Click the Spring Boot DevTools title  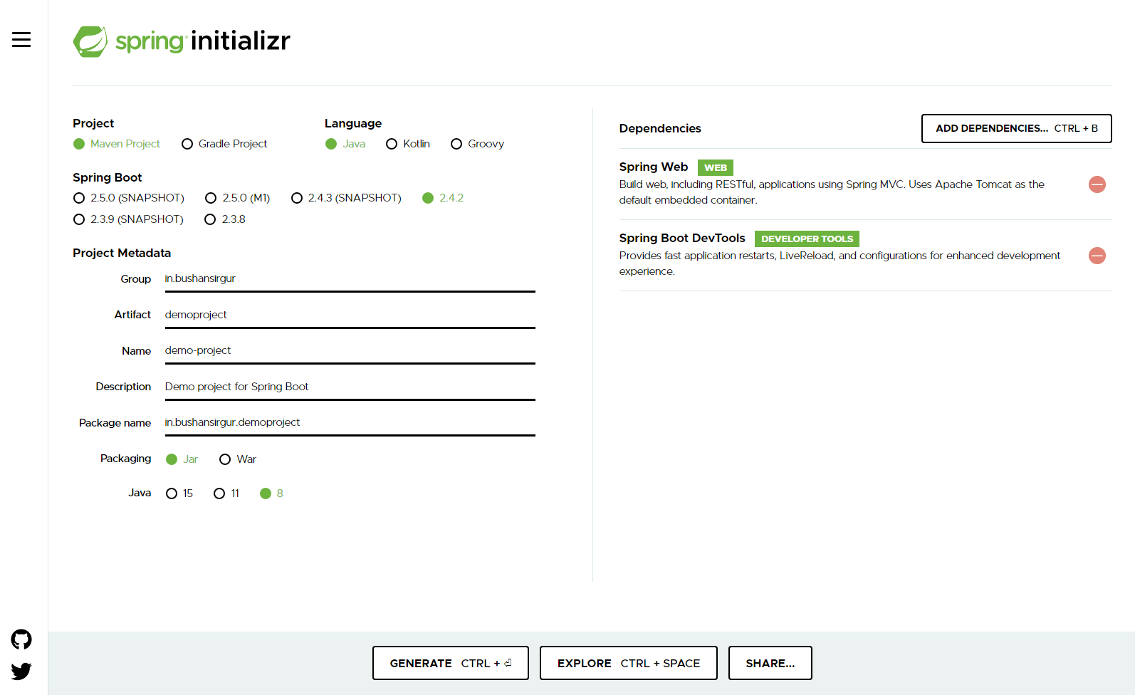click(681, 238)
